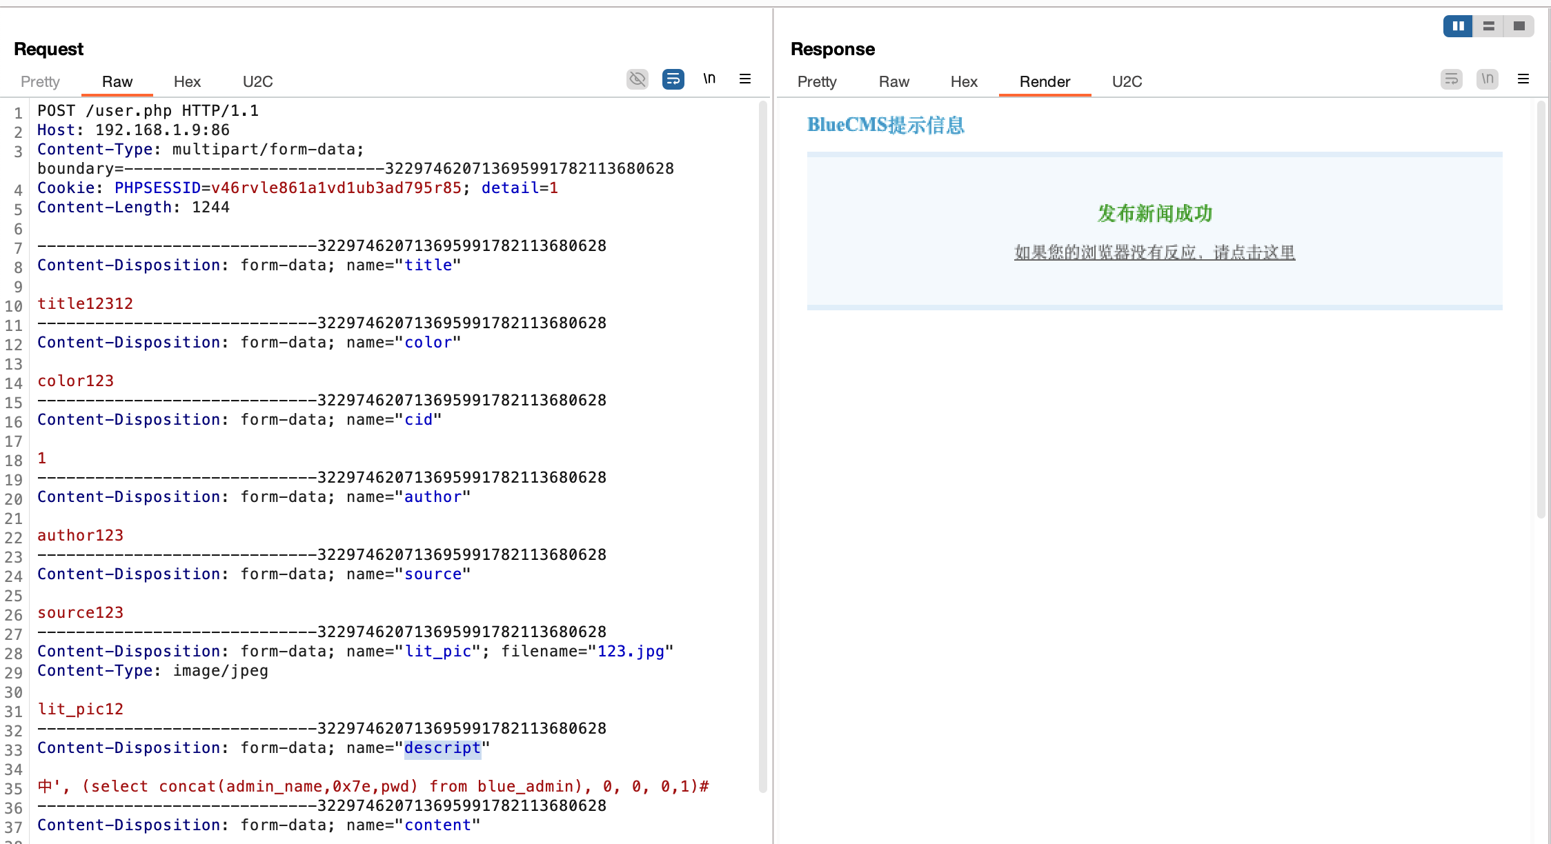Select side-by-side split layout icon
Image resolution: width=1551 pixels, height=844 pixels.
pos(1458,26)
